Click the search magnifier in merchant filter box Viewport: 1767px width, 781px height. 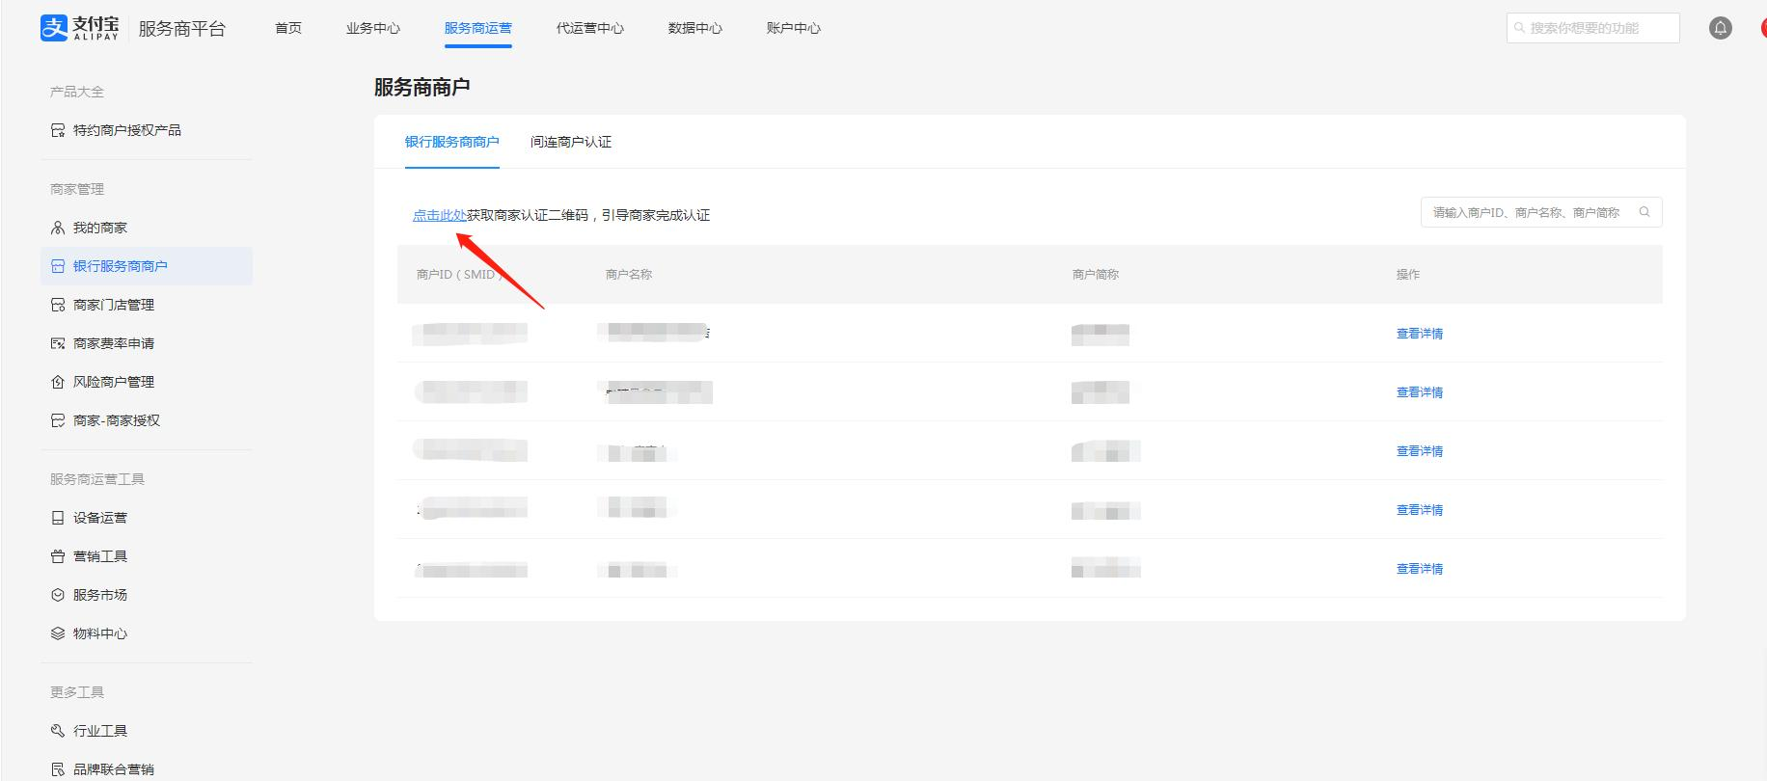1645,212
